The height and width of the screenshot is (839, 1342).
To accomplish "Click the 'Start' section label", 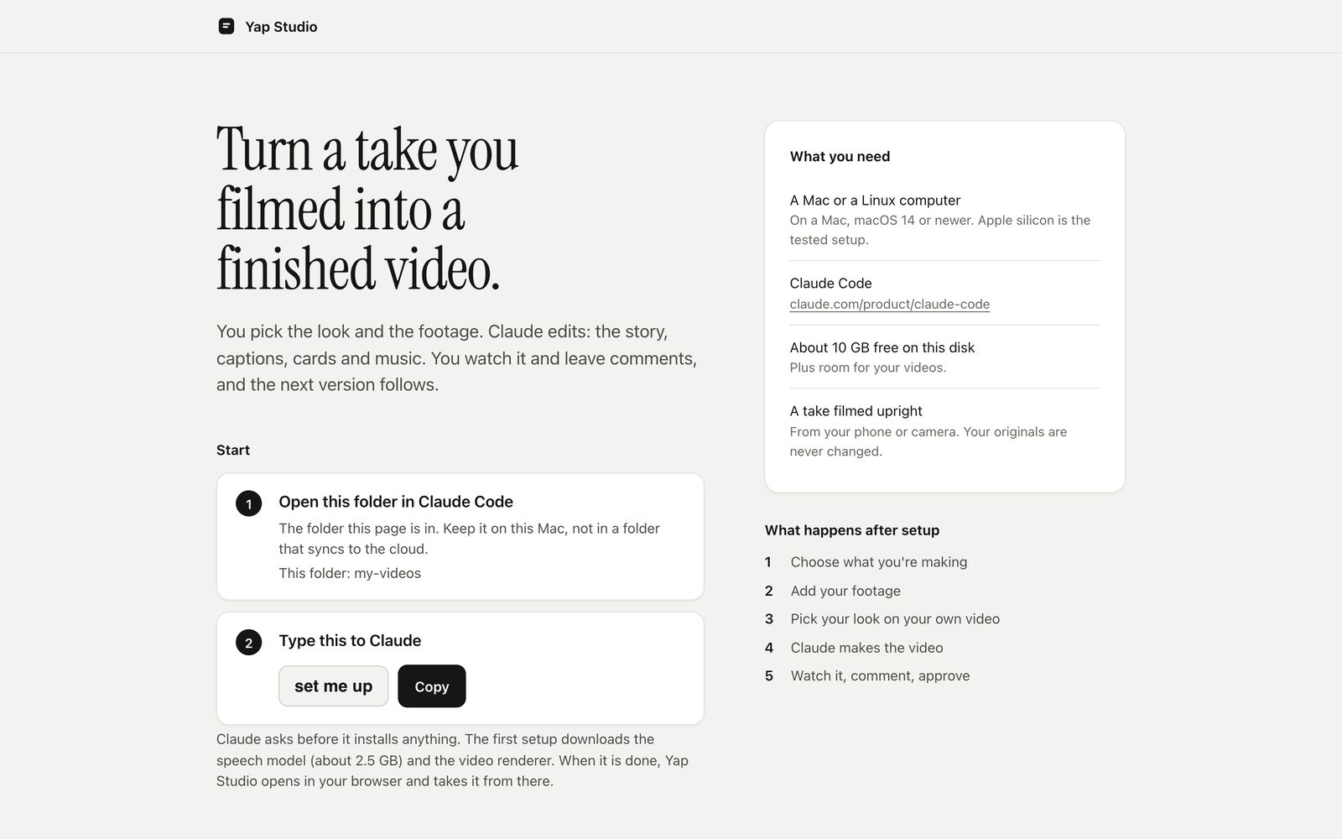I will (x=233, y=451).
